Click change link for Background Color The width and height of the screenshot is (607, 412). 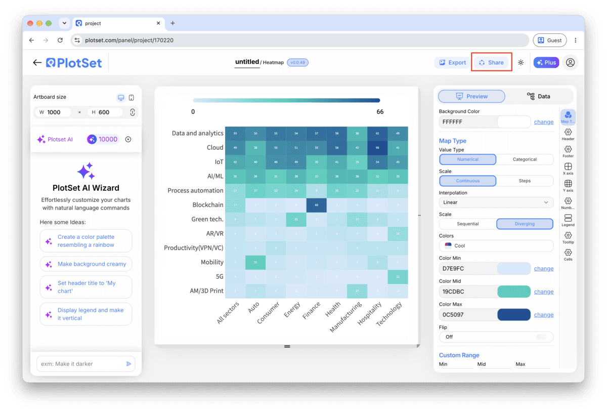coord(544,122)
